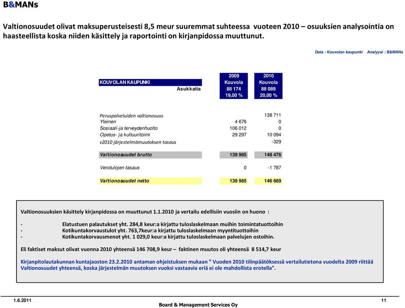405x308 pixels.
Task: Select the value 29 297
Action: click(239, 135)
